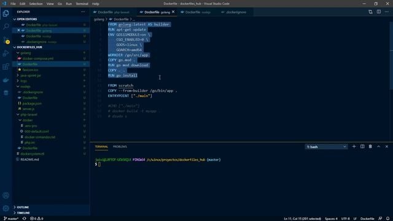Image resolution: width=393 pixels, height=221 pixels.
Task: Close the terminal panel
Action: click(x=387, y=147)
